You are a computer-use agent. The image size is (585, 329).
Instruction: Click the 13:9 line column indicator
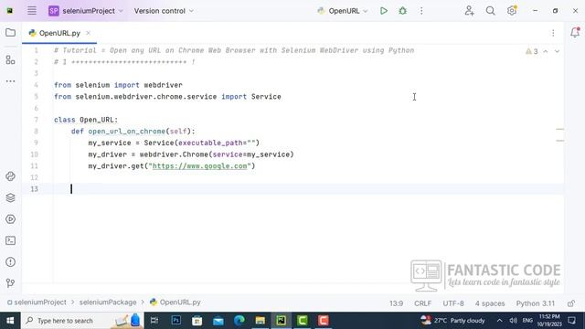pos(396,303)
